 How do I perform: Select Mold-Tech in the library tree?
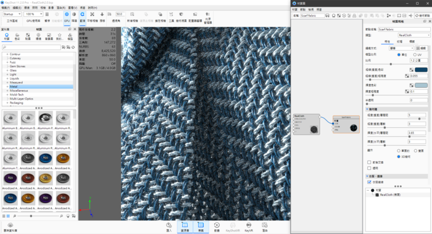[x=17, y=94]
